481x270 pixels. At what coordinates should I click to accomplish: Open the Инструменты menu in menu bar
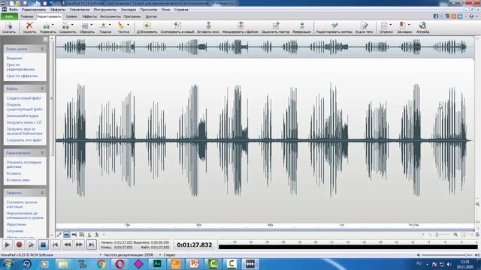105,10
